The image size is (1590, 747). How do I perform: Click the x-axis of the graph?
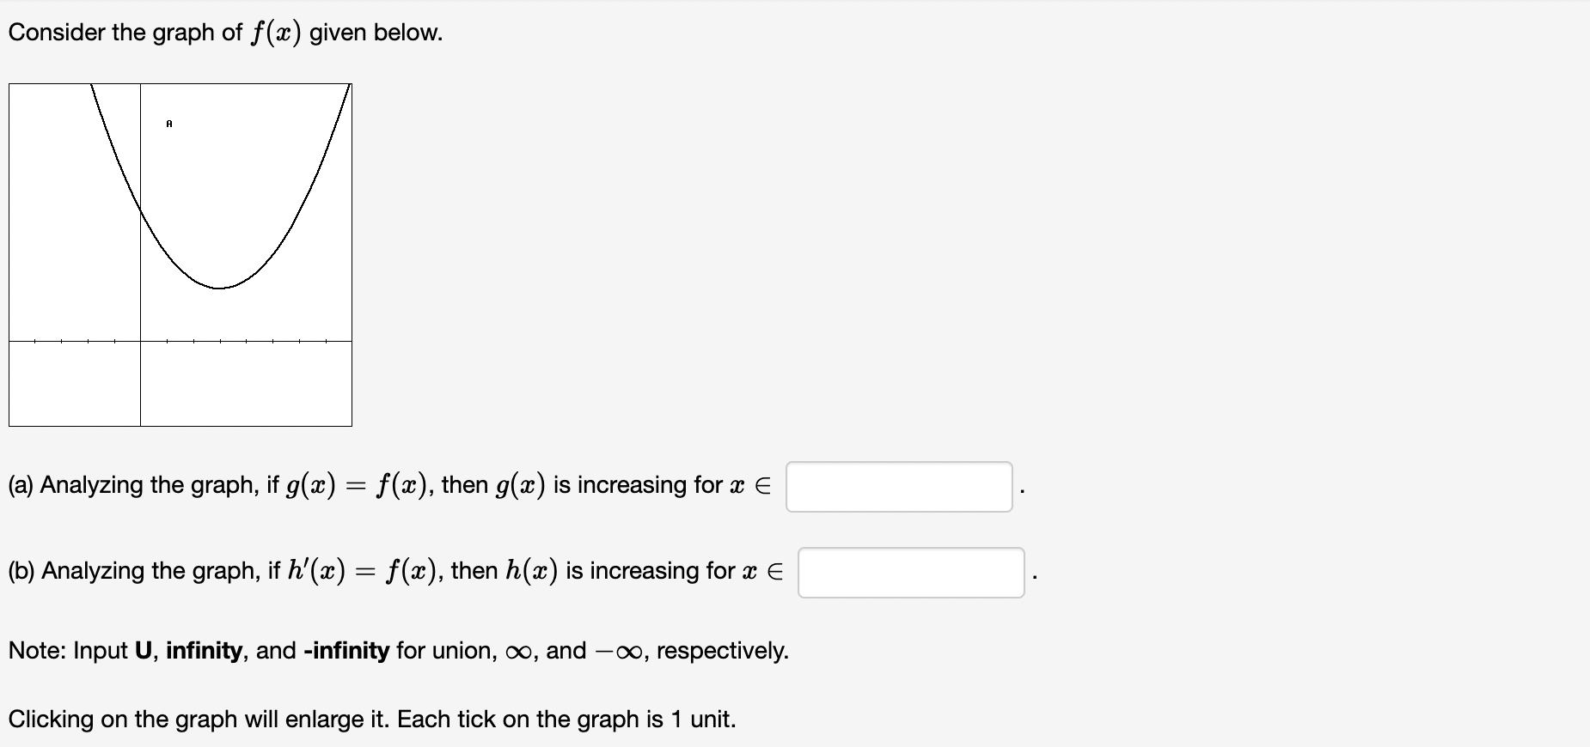pos(258,341)
